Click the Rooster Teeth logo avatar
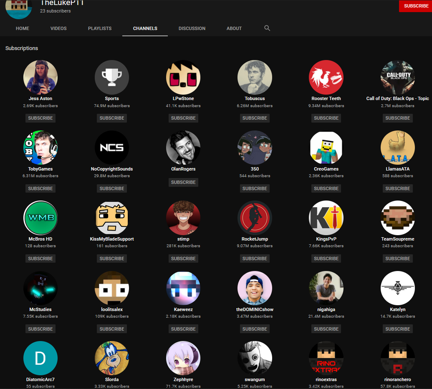The image size is (432, 389). click(x=326, y=78)
